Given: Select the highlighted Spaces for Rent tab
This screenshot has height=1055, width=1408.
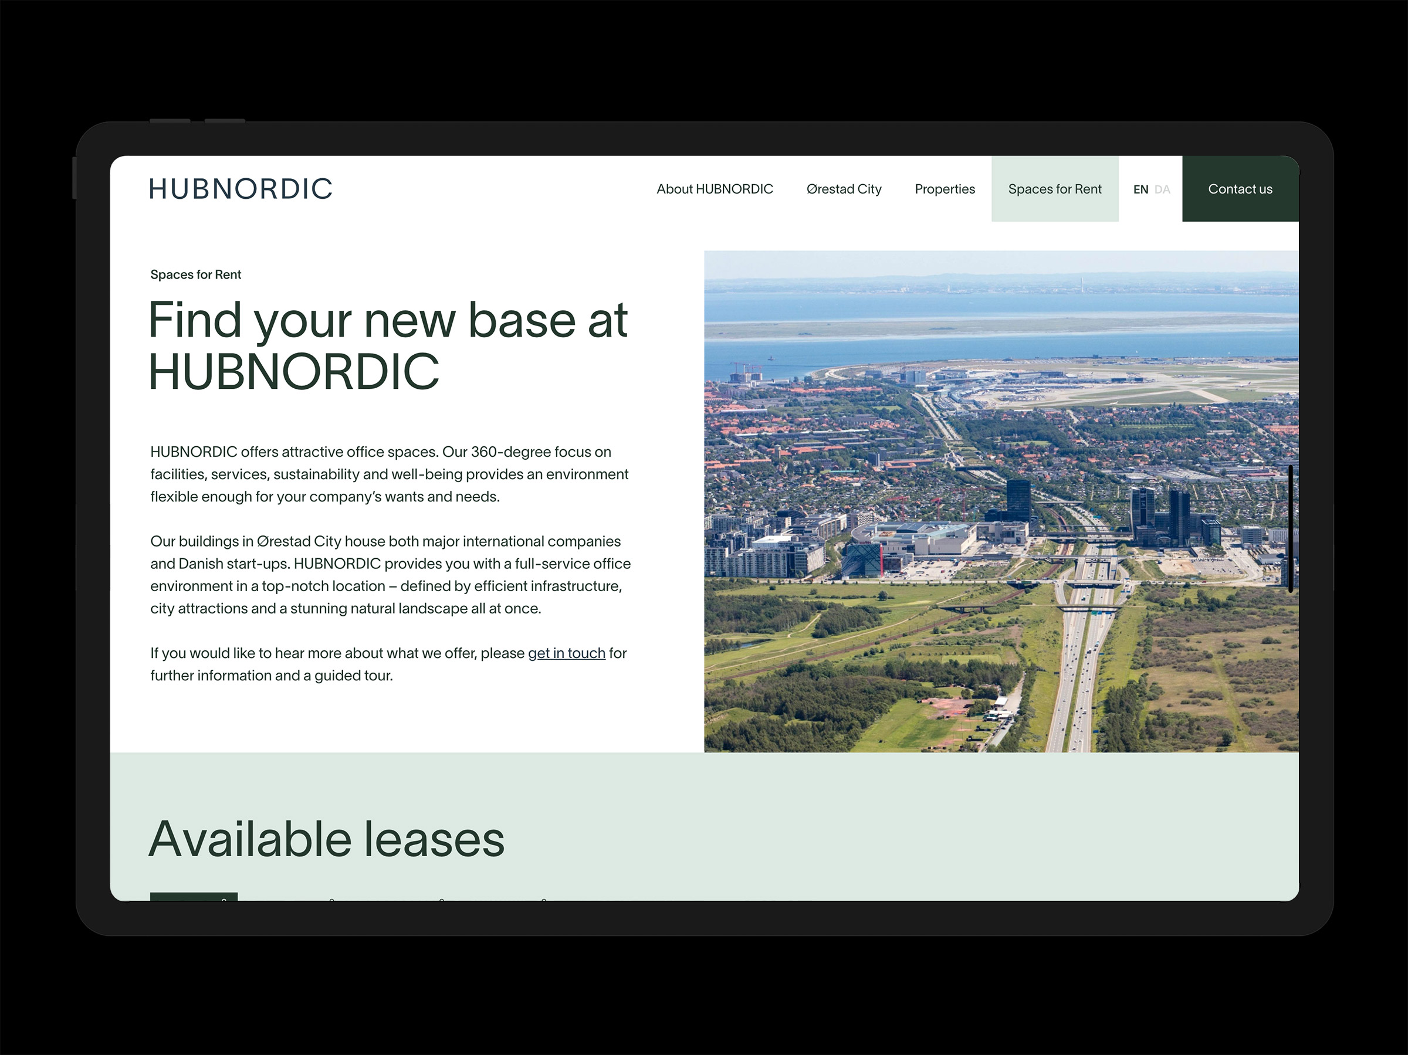Looking at the screenshot, I should tap(1055, 189).
